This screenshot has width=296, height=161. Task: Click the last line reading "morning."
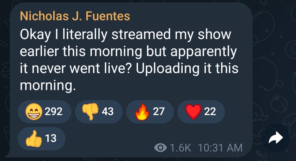click(x=46, y=86)
